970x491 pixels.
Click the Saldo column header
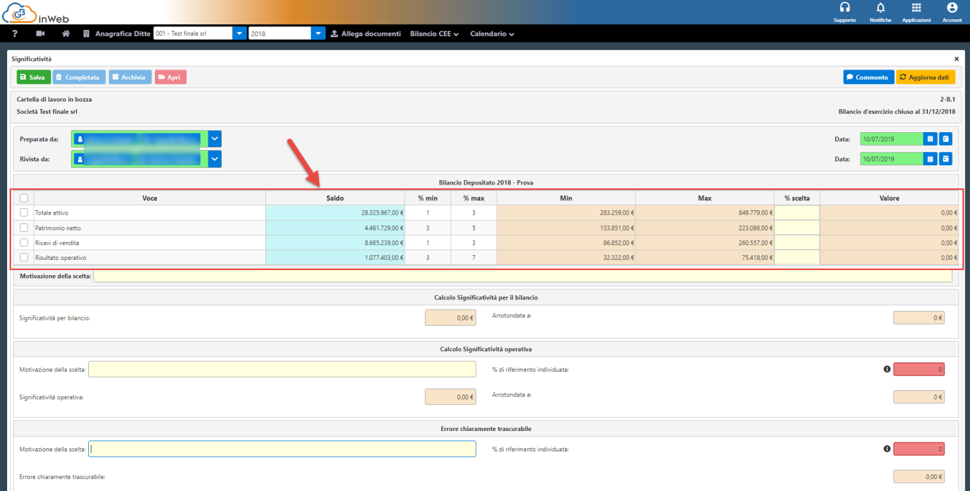(335, 198)
